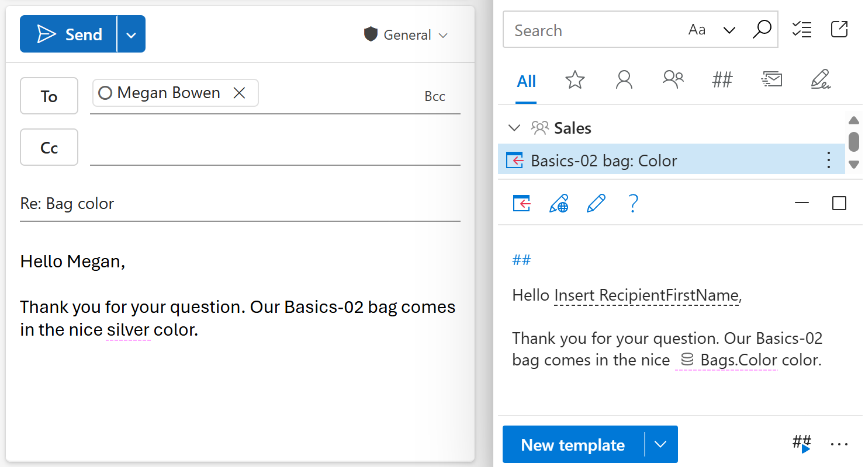Open the New template split-button dropdown
The image size is (865, 467).
click(660, 444)
